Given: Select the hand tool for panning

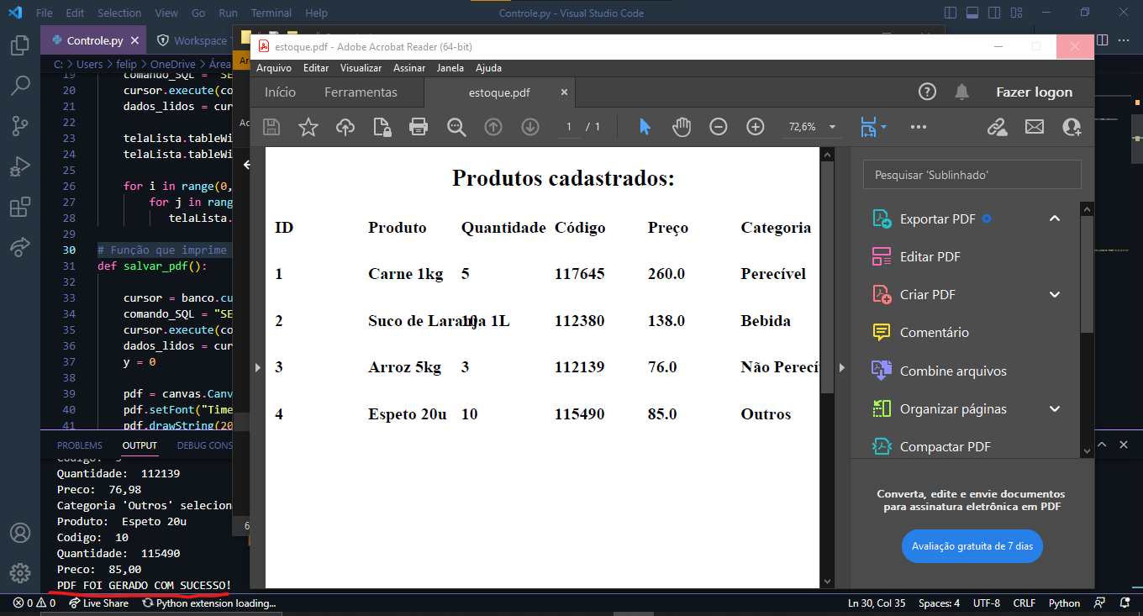Looking at the screenshot, I should 682,126.
